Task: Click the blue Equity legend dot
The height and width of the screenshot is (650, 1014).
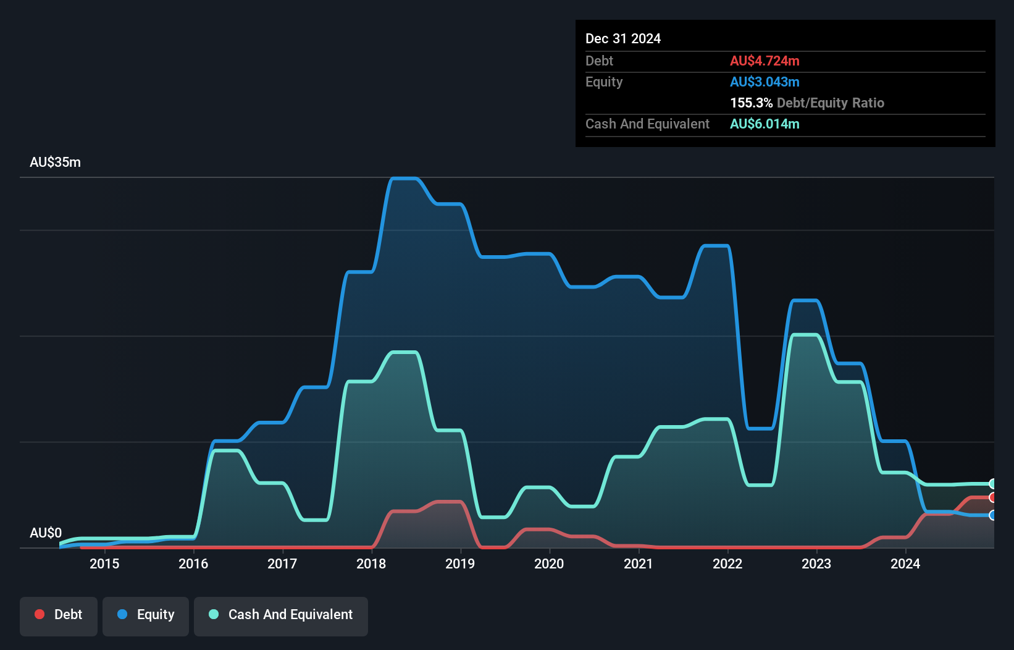Action: [x=122, y=614]
